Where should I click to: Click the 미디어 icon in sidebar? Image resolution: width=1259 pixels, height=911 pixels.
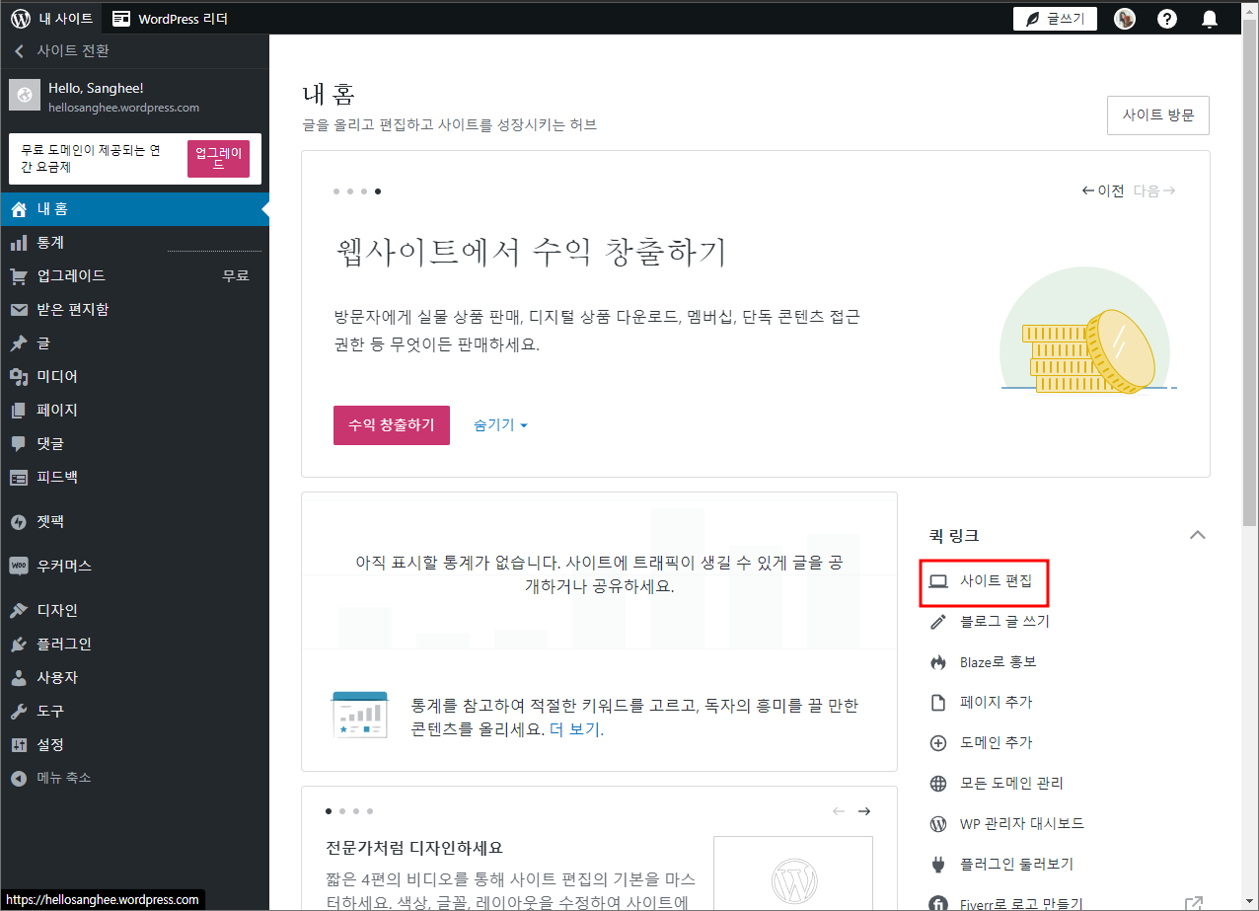click(19, 377)
